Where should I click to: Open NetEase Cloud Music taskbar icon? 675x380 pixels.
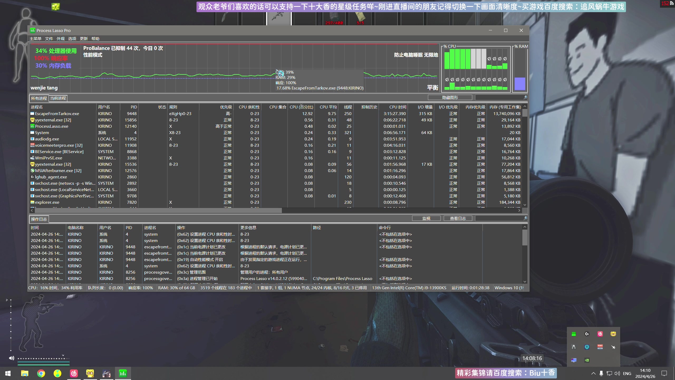[x=74, y=373]
